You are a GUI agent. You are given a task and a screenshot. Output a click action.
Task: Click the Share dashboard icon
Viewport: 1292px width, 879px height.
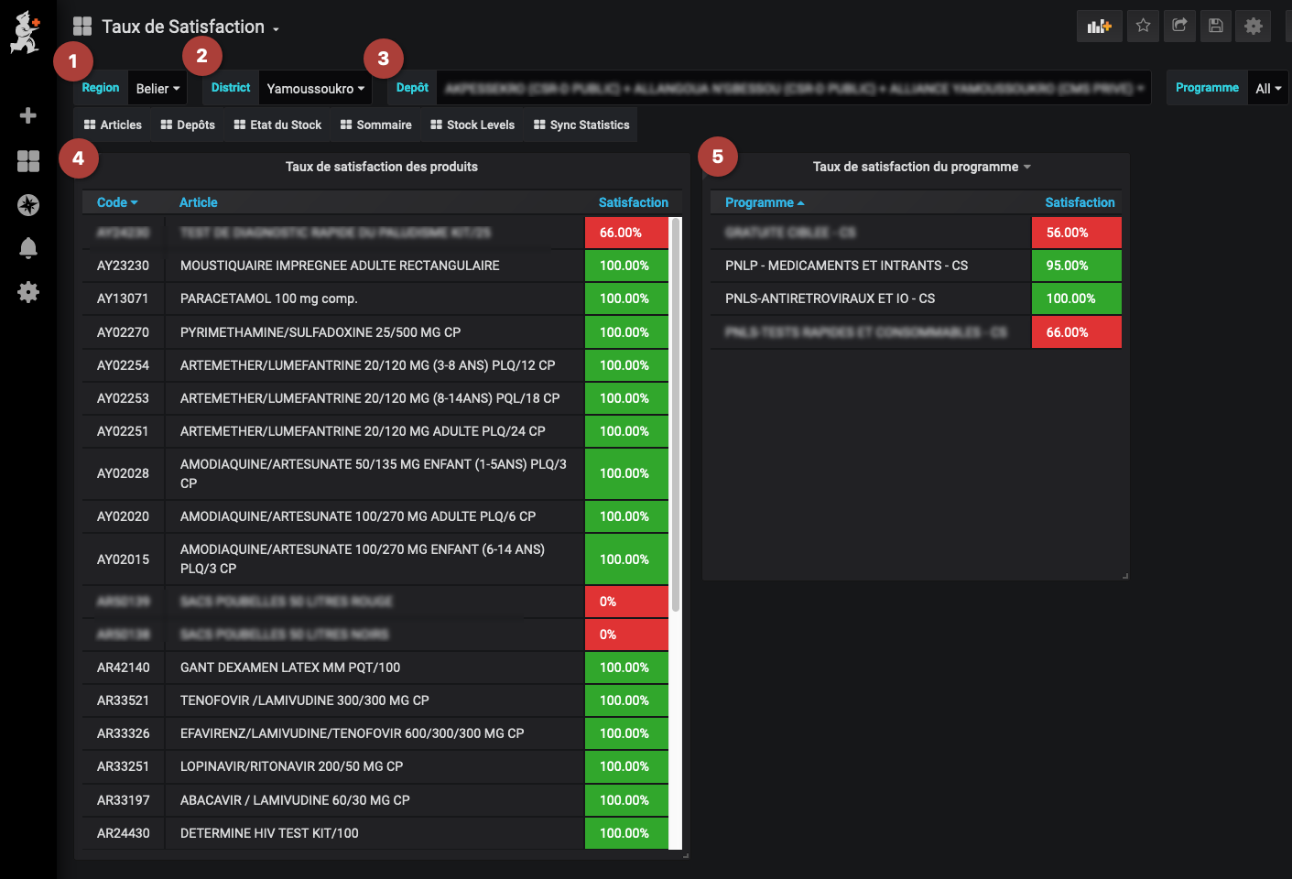coord(1179,26)
